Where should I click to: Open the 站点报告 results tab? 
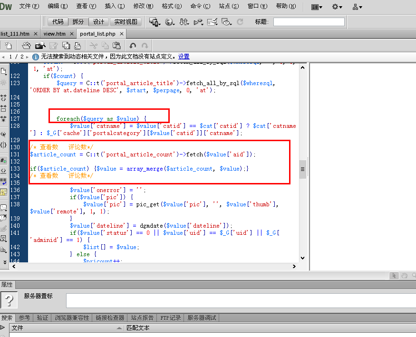coord(142,318)
